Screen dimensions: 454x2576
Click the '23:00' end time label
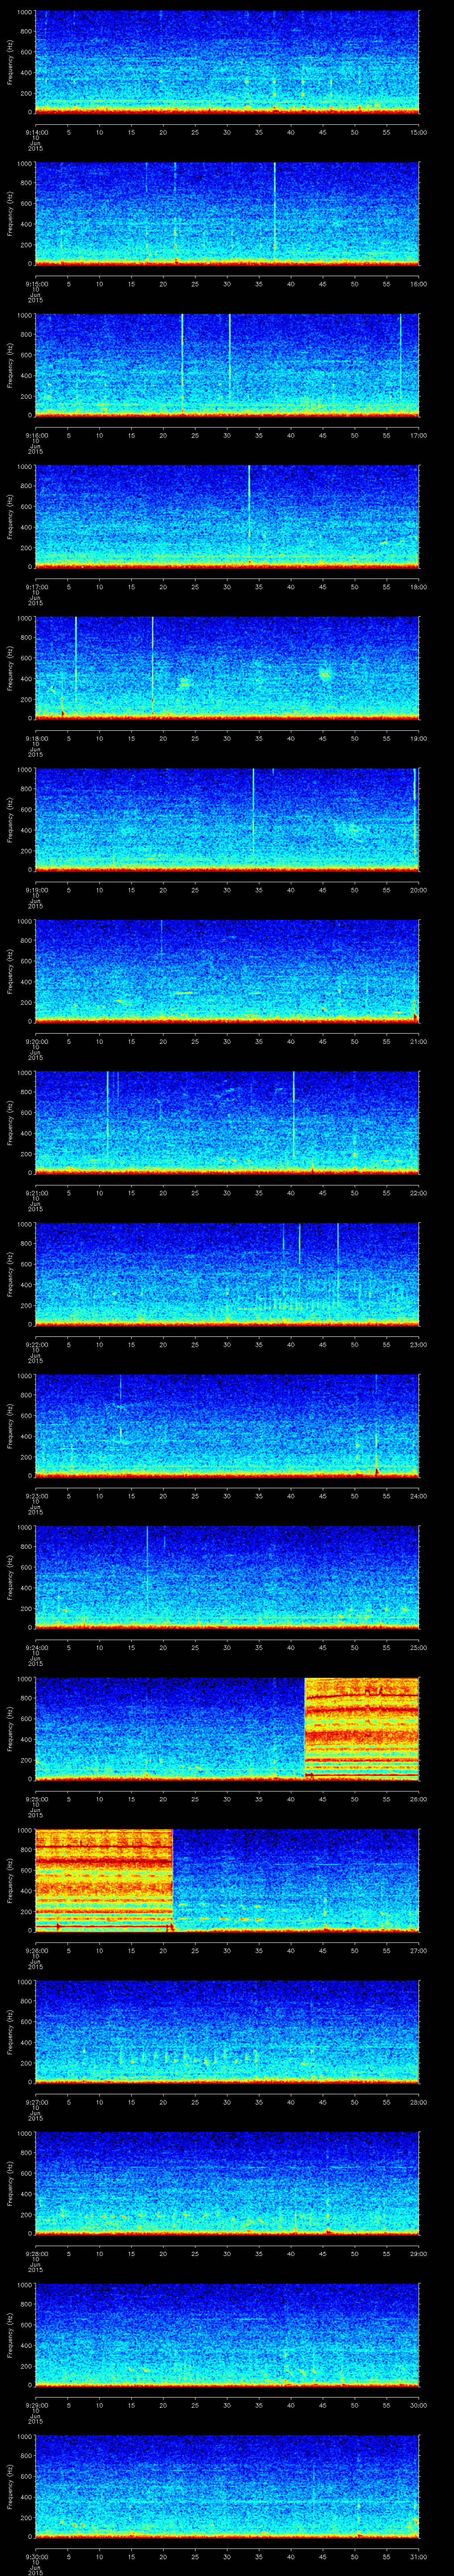pos(419,1344)
